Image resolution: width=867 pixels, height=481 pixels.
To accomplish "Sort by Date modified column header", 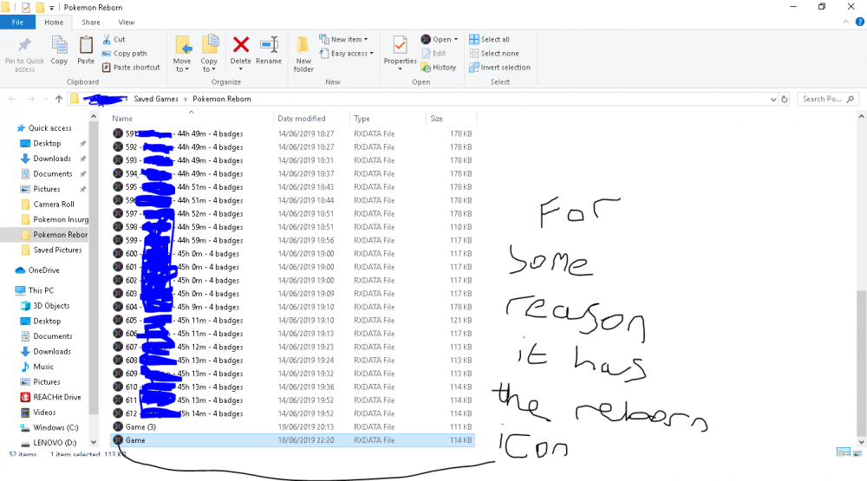I will tap(302, 119).
